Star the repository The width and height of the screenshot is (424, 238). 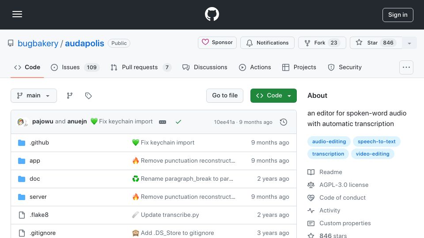tap(376, 43)
